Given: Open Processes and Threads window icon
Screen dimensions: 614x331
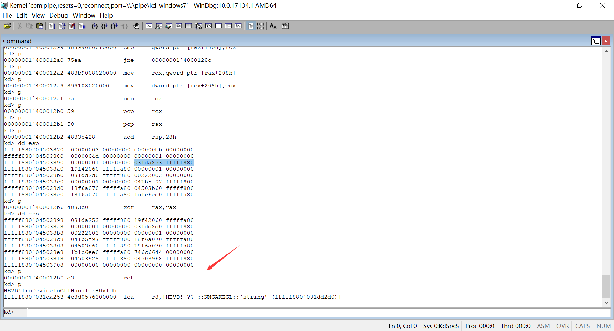Looking at the screenshot, I should coord(228,26).
